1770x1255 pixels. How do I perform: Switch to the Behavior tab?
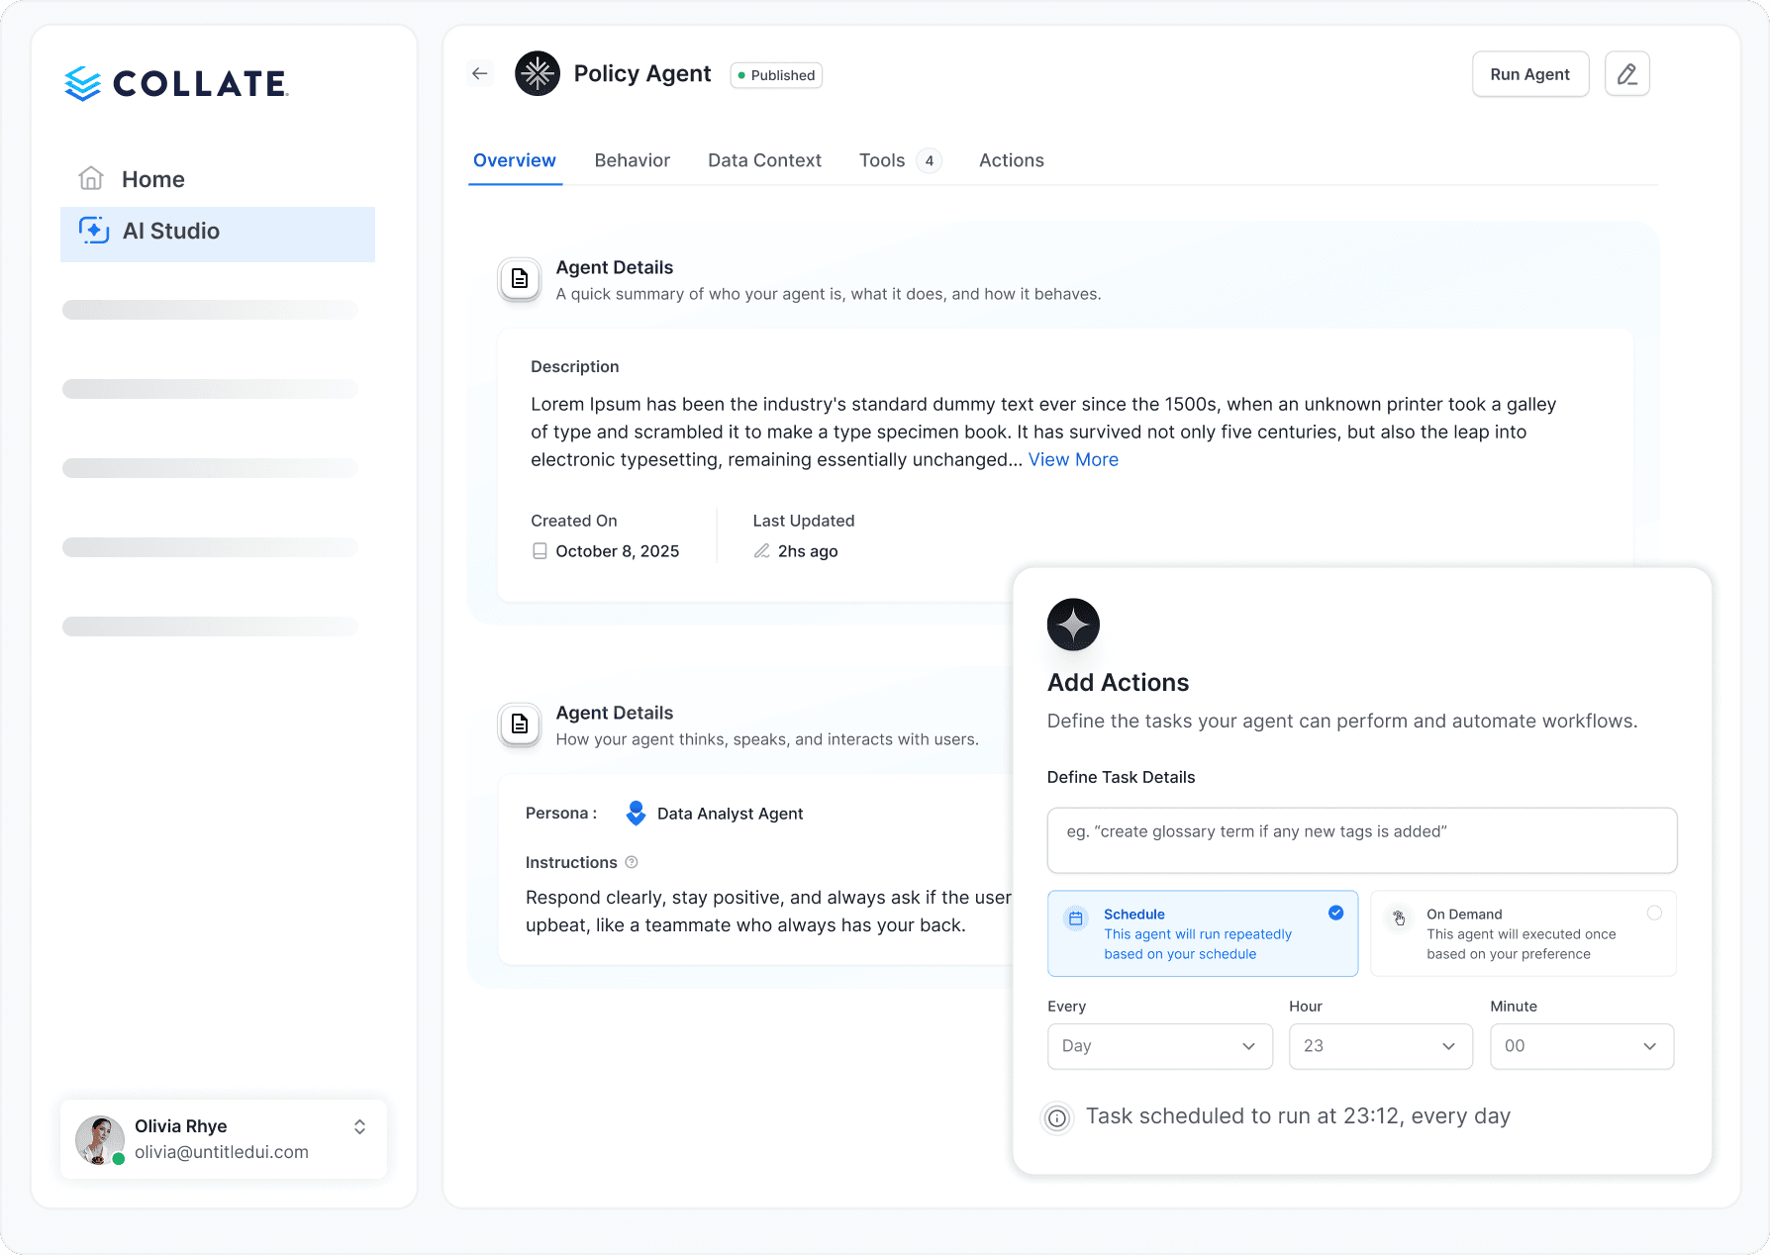click(x=632, y=160)
